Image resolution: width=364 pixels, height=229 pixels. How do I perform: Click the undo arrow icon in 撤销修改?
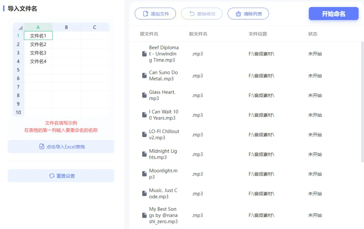(192, 14)
